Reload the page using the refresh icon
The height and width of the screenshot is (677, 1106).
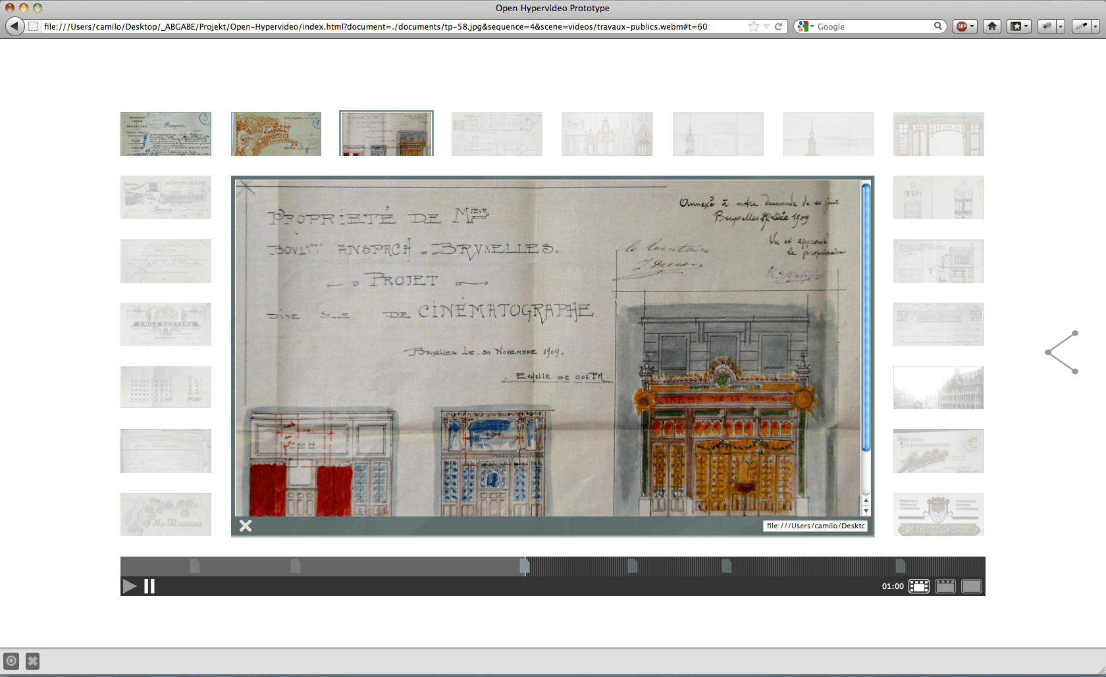pyautogui.click(x=779, y=26)
